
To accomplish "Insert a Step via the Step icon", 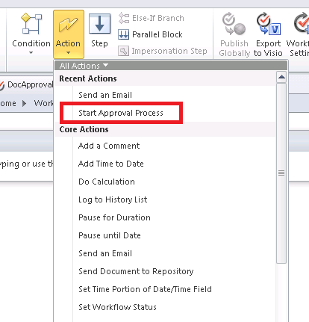I will tap(99, 24).
